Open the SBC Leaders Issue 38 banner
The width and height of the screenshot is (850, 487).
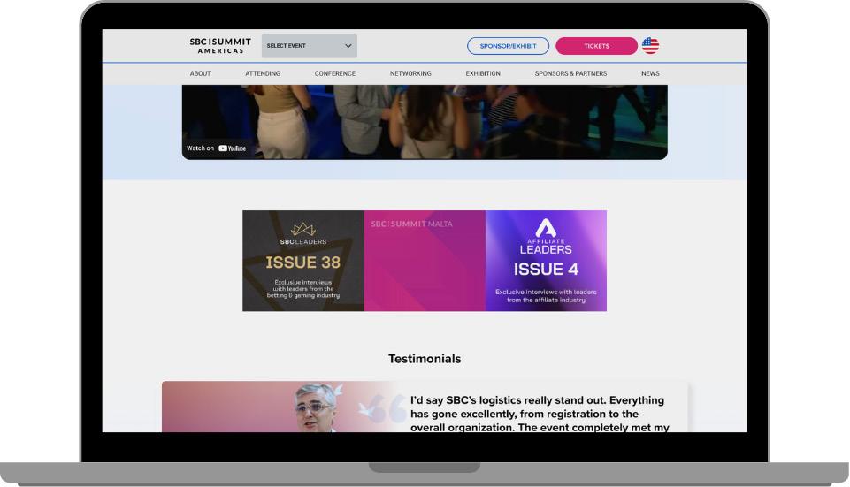(x=303, y=261)
